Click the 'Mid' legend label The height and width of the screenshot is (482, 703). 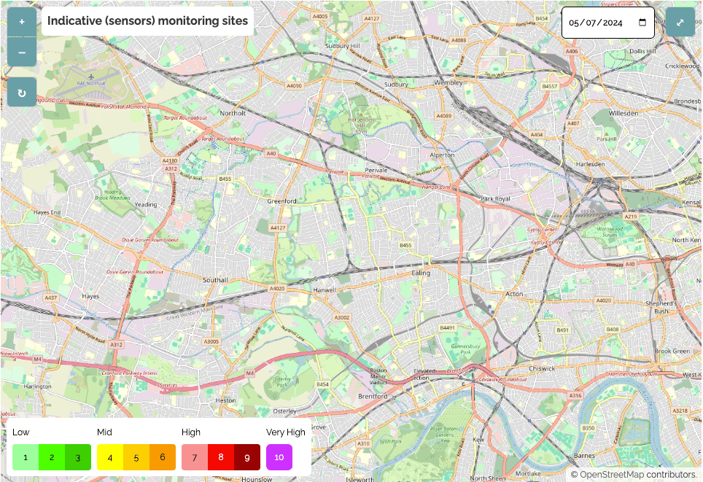click(104, 432)
